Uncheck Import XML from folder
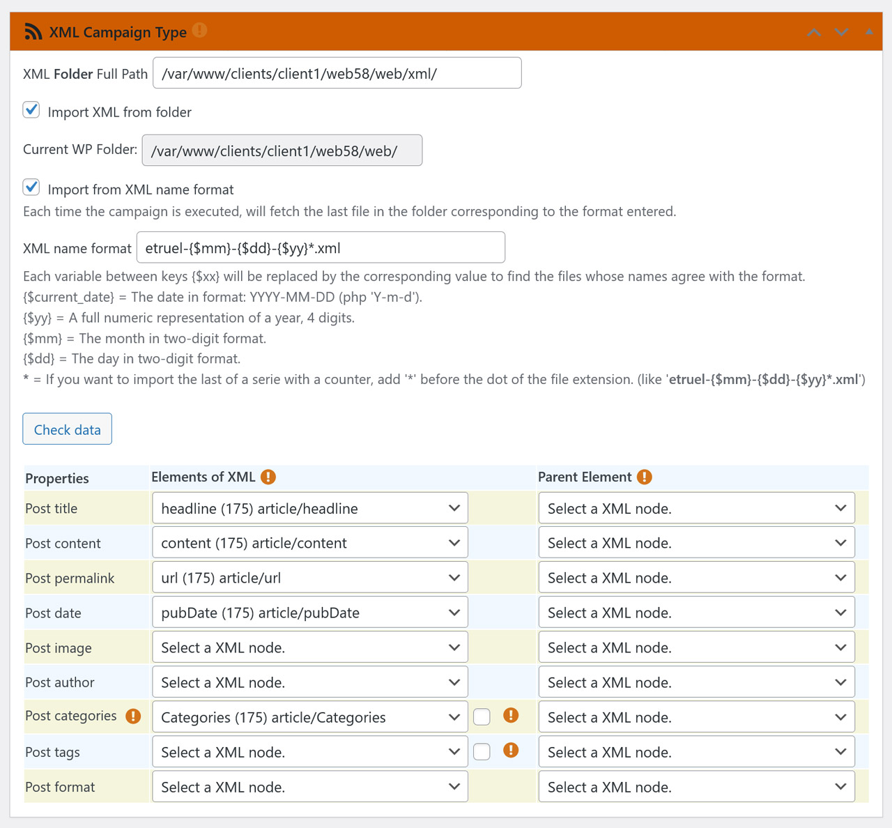 tap(31, 110)
